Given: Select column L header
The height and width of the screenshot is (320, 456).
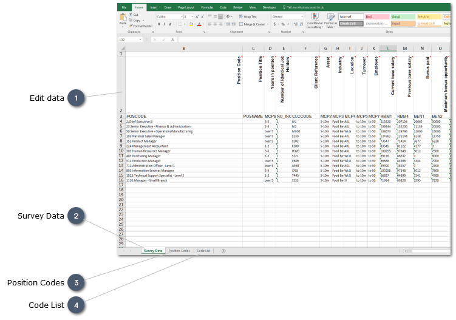Looking at the screenshot, I should click(388, 49).
